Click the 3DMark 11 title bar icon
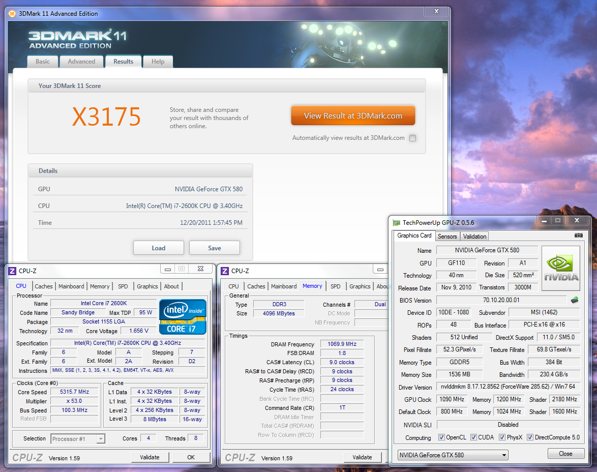 12,14
